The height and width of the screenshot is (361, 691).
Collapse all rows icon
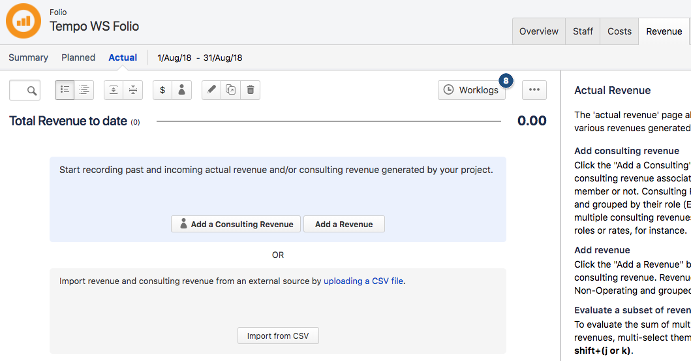tap(132, 90)
